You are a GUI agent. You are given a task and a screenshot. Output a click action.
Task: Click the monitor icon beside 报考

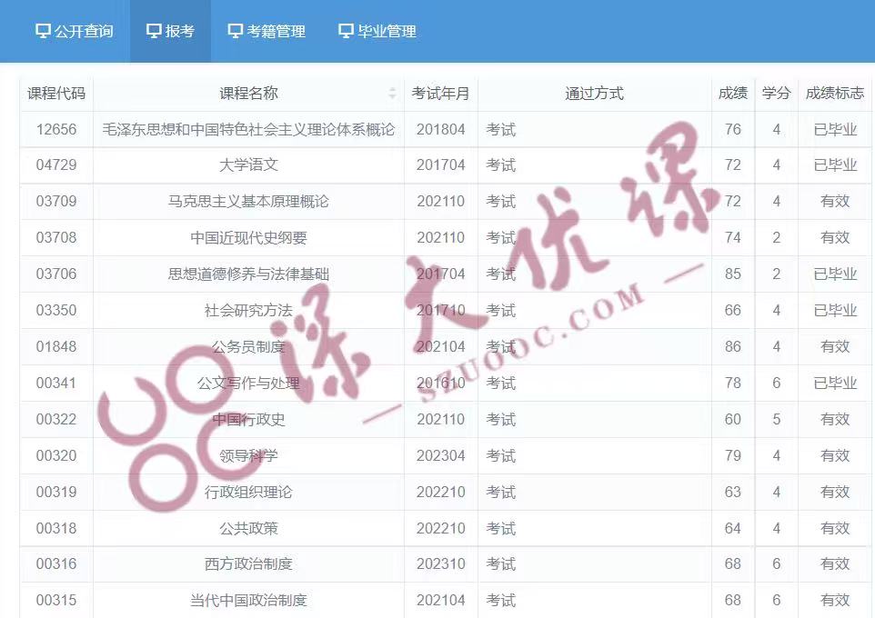point(152,30)
